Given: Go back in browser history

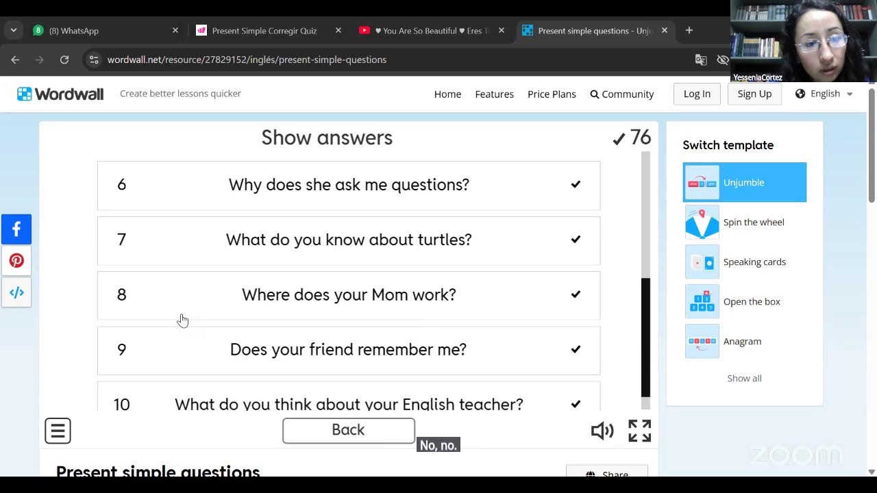Looking at the screenshot, I should coord(15,60).
